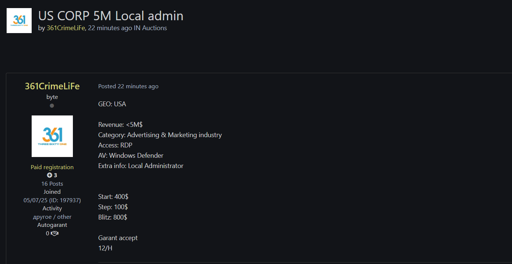Click the "Posted 22 minutes ago" timestamp
Image resolution: width=512 pixels, height=264 pixels.
(x=128, y=86)
